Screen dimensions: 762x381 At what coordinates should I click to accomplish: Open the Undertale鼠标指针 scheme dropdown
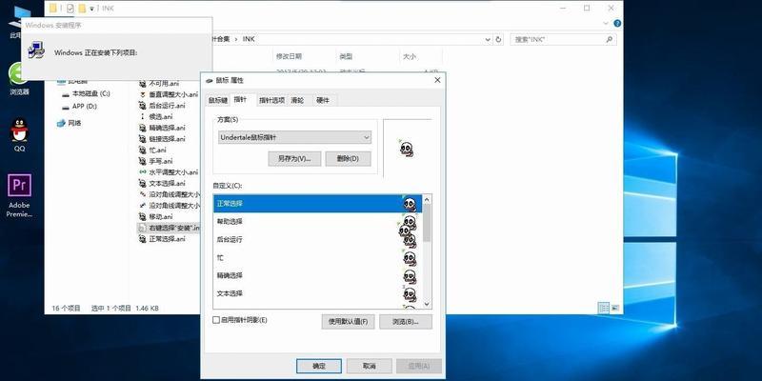[x=294, y=137]
